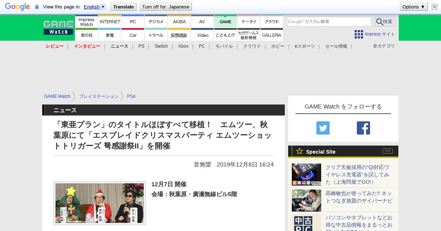The height and width of the screenshot is (231, 441).
Task: Click the author name 音無欒
Action: [202, 165]
